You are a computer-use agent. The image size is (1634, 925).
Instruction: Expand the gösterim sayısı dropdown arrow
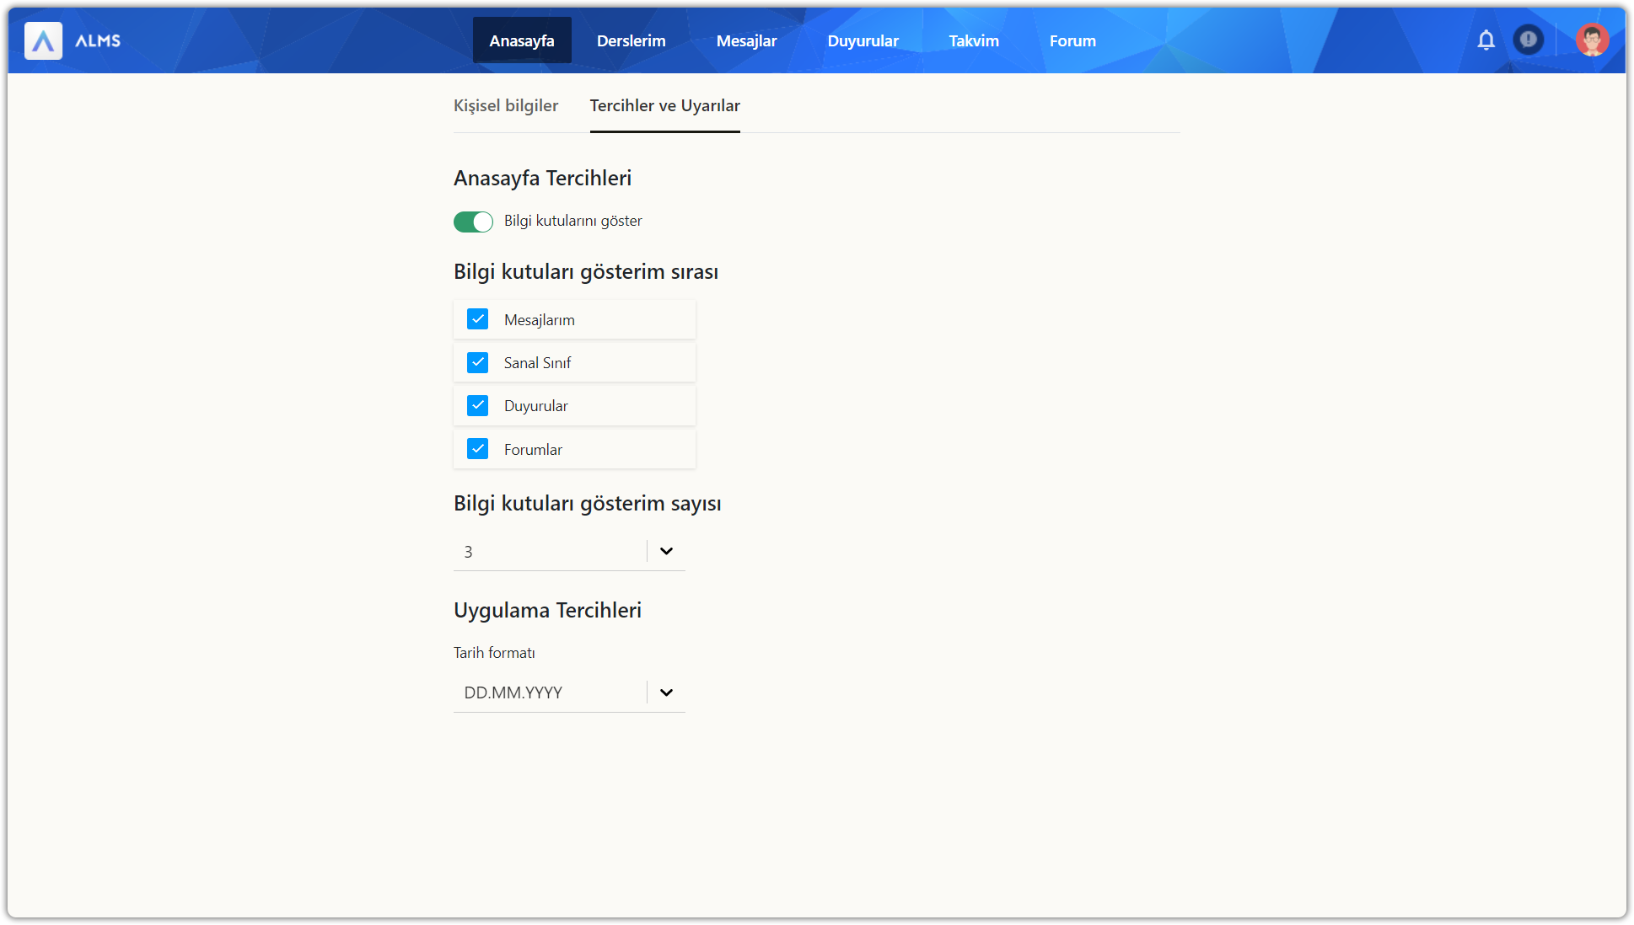[666, 551]
